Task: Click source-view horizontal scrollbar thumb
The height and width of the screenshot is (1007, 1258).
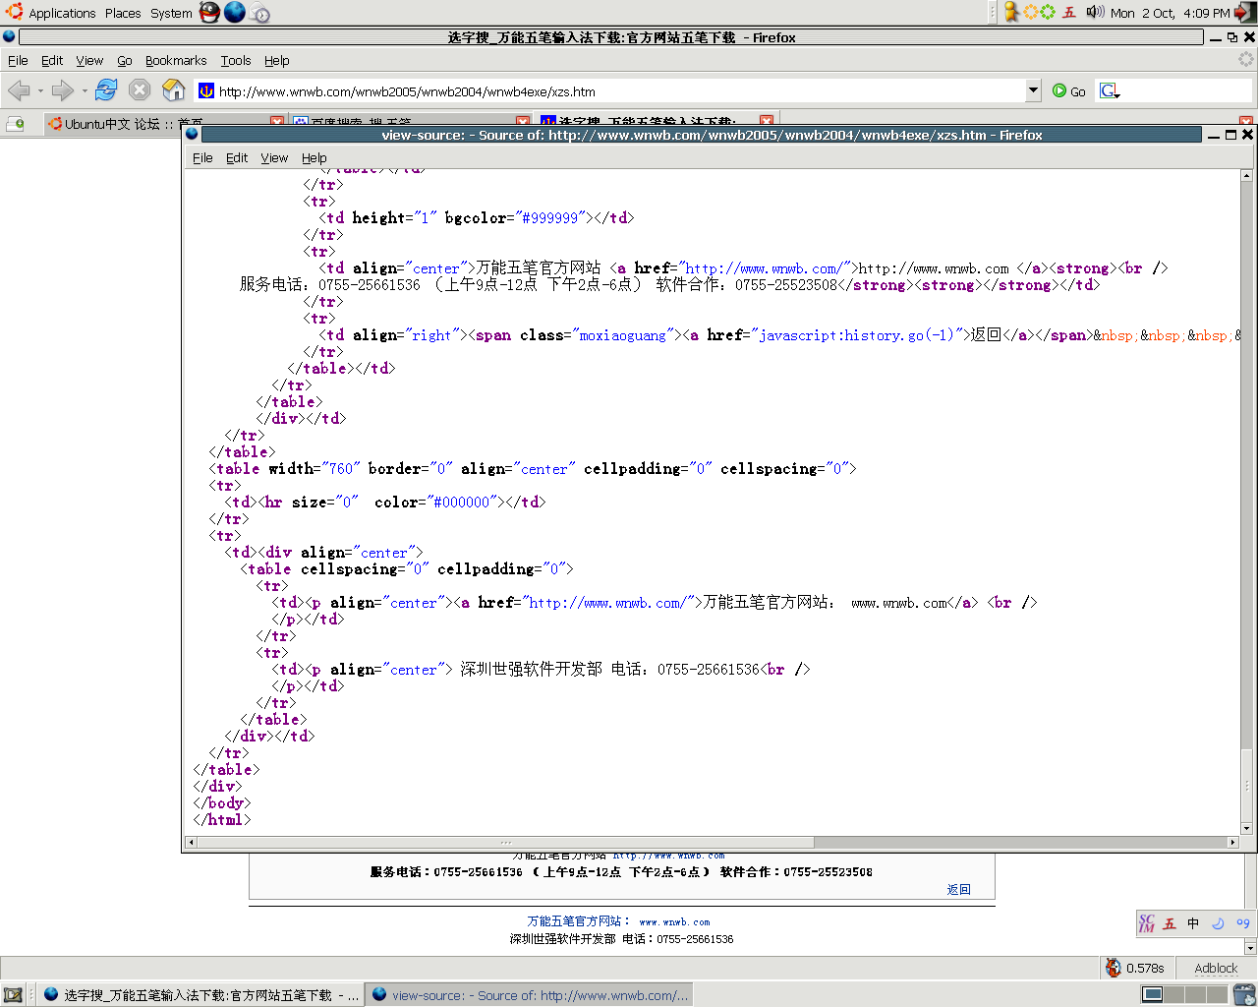Action: click(504, 842)
